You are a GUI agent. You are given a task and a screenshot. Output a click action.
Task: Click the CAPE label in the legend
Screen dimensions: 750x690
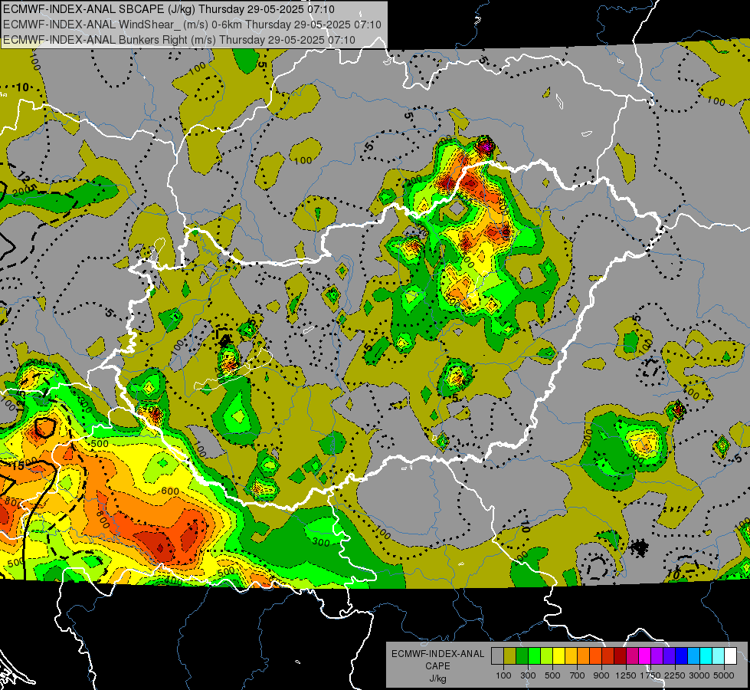tap(437, 666)
